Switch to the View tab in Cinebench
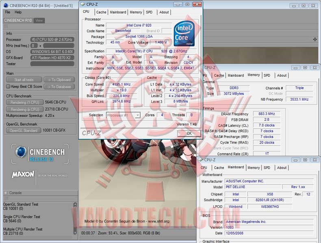This screenshot has width=321, height=243. (x=39, y=20)
